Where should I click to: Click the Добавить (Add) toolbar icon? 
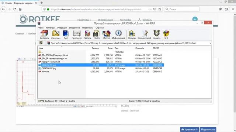pos(44,34)
